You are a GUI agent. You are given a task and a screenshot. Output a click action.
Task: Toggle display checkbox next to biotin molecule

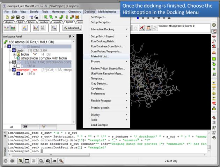click(x=18, y=55)
